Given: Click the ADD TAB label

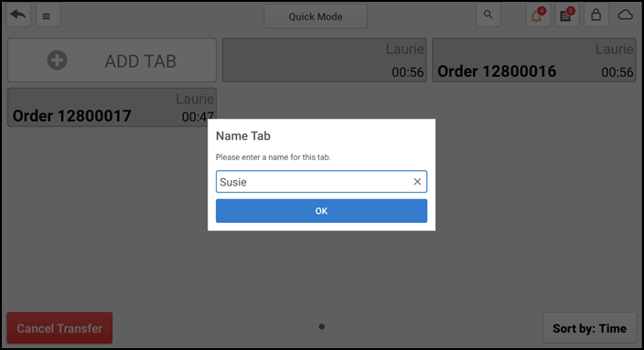Looking at the screenshot, I should point(141,61).
